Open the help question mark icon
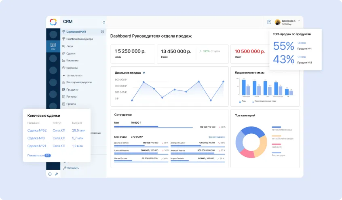 [269, 22]
